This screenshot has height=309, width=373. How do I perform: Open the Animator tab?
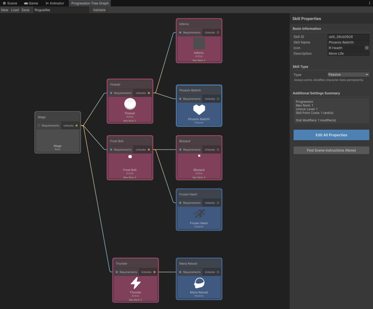(x=55, y=3)
